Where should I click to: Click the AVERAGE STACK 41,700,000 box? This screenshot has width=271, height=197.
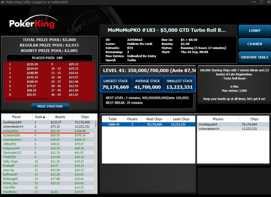[x=148, y=84]
